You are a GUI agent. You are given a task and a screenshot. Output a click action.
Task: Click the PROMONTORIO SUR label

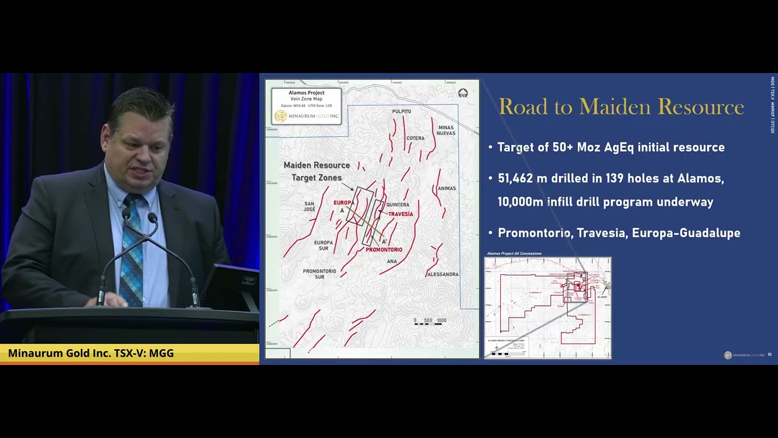coord(319,274)
